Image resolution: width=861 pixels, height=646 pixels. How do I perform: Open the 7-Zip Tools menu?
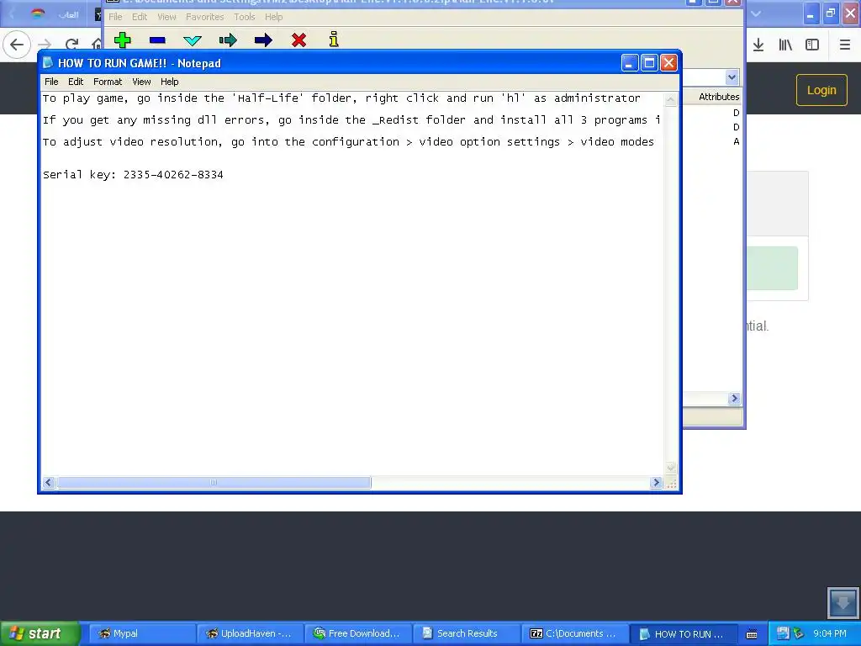pos(245,17)
